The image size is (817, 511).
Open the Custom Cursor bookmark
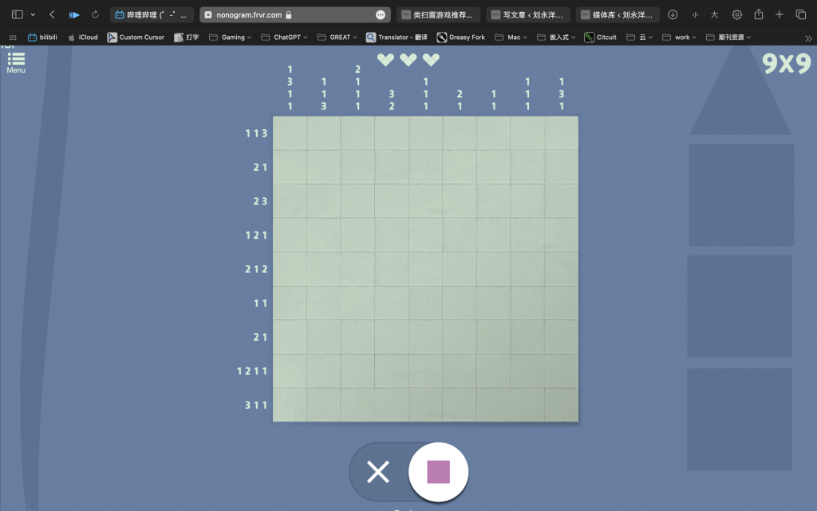point(136,38)
